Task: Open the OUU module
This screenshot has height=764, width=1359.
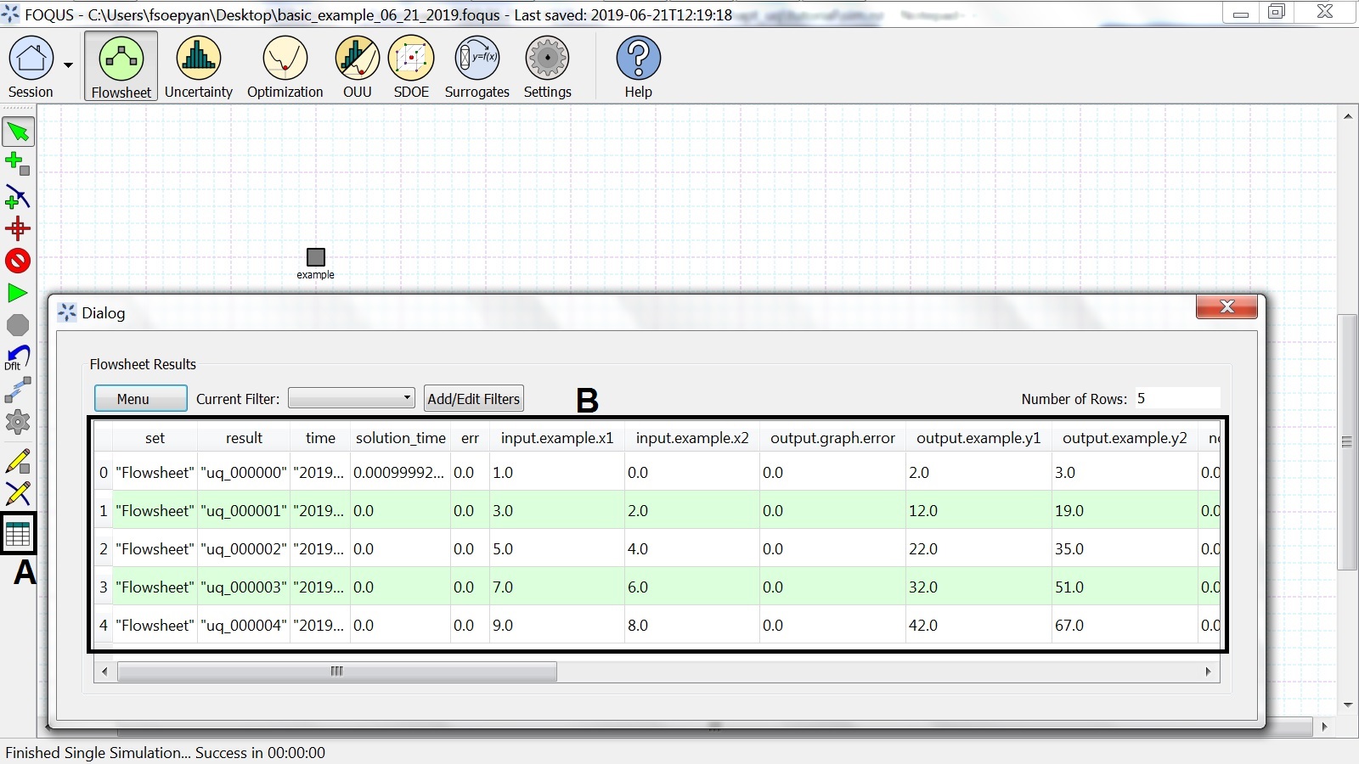Action: [x=357, y=65]
